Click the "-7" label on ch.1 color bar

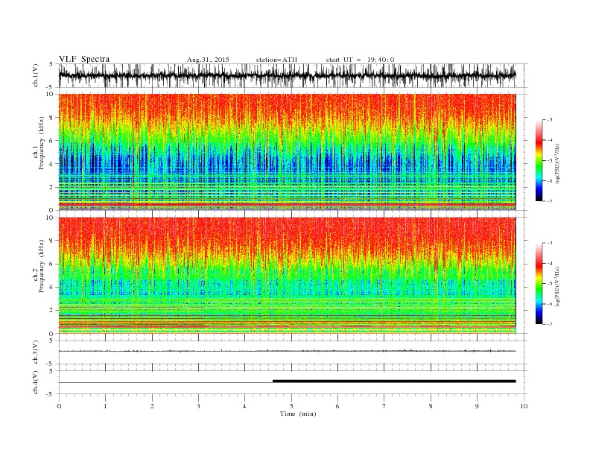pos(550,201)
